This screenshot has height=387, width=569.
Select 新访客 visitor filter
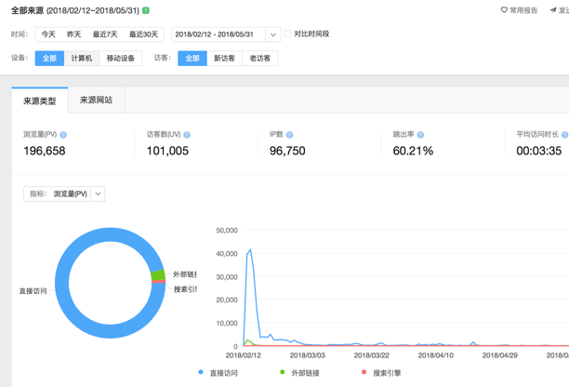(224, 59)
